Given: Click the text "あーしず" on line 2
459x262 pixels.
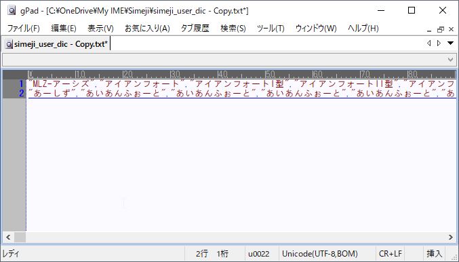Looking at the screenshot, I should [52, 94].
